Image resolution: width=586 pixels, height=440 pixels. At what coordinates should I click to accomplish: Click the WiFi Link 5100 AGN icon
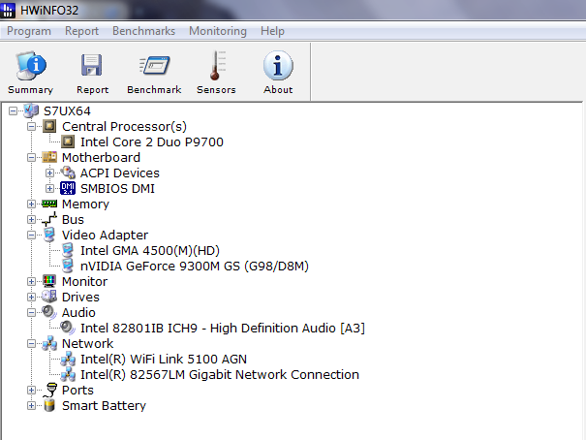68,359
